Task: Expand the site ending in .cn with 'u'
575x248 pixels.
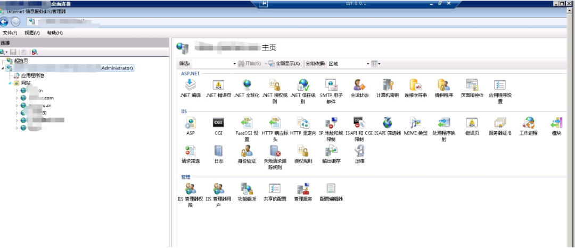Action: (x=17, y=105)
